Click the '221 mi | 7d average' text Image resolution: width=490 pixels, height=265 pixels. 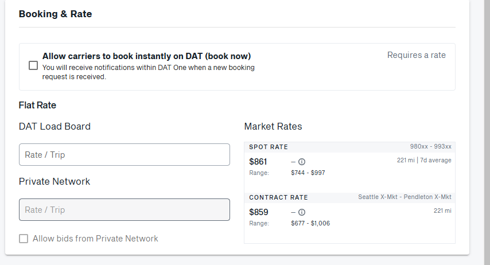coord(424,160)
